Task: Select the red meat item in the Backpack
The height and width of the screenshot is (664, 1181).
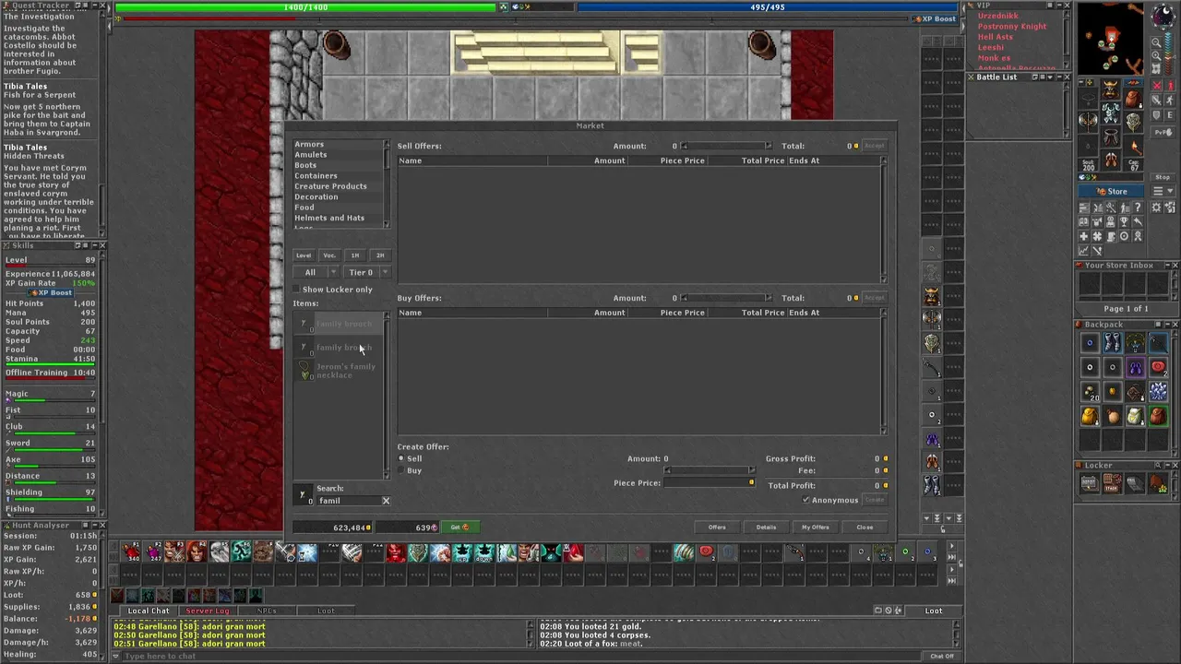Action: click(1158, 366)
